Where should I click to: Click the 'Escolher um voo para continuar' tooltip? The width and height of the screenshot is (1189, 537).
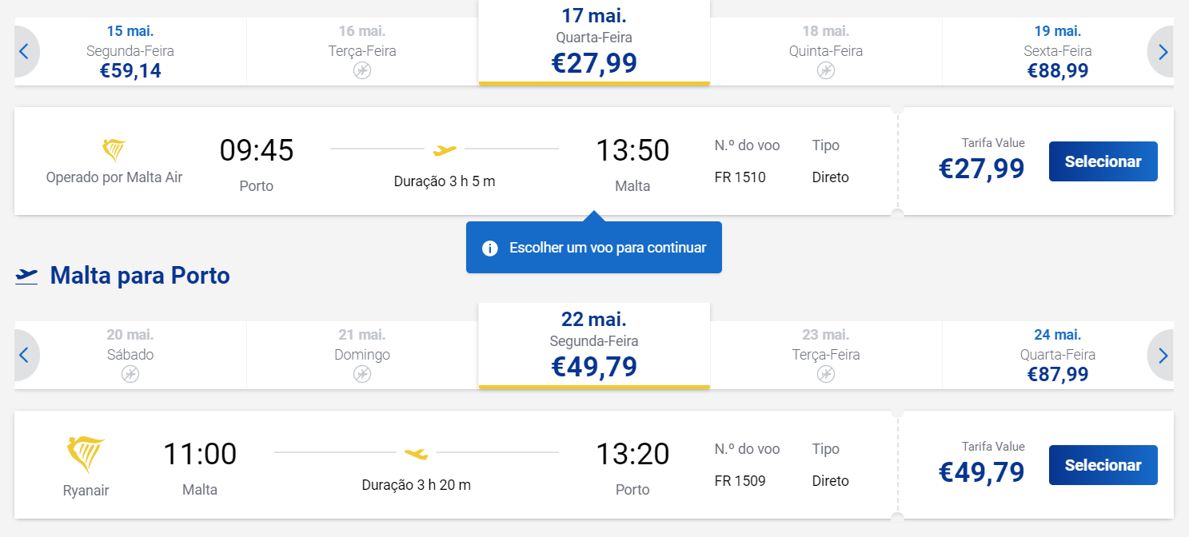coord(594,248)
